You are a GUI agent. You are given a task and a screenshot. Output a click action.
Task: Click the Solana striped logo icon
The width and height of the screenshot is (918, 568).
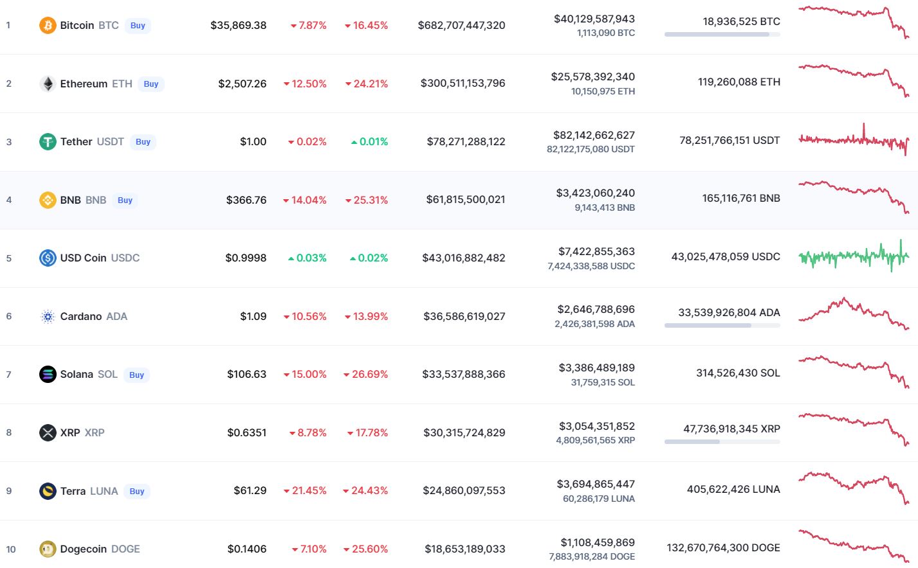point(48,374)
